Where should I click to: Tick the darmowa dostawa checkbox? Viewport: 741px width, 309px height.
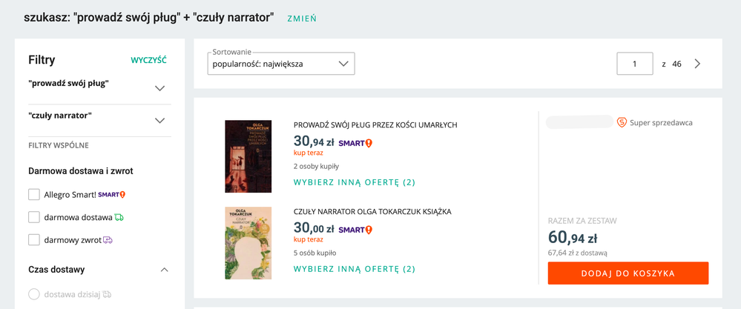coord(34,217)
